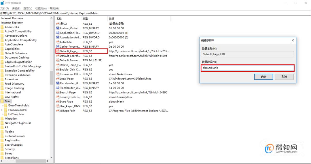The image size is (311, 164).
Task: Select the Extensions Off ... value row
Action: 112,74
